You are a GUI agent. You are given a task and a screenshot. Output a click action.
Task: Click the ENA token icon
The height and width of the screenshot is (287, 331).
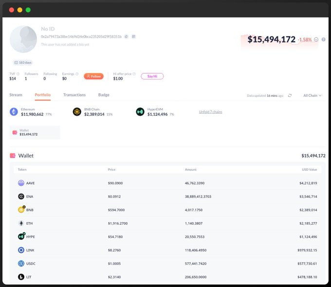coord(21,197)
